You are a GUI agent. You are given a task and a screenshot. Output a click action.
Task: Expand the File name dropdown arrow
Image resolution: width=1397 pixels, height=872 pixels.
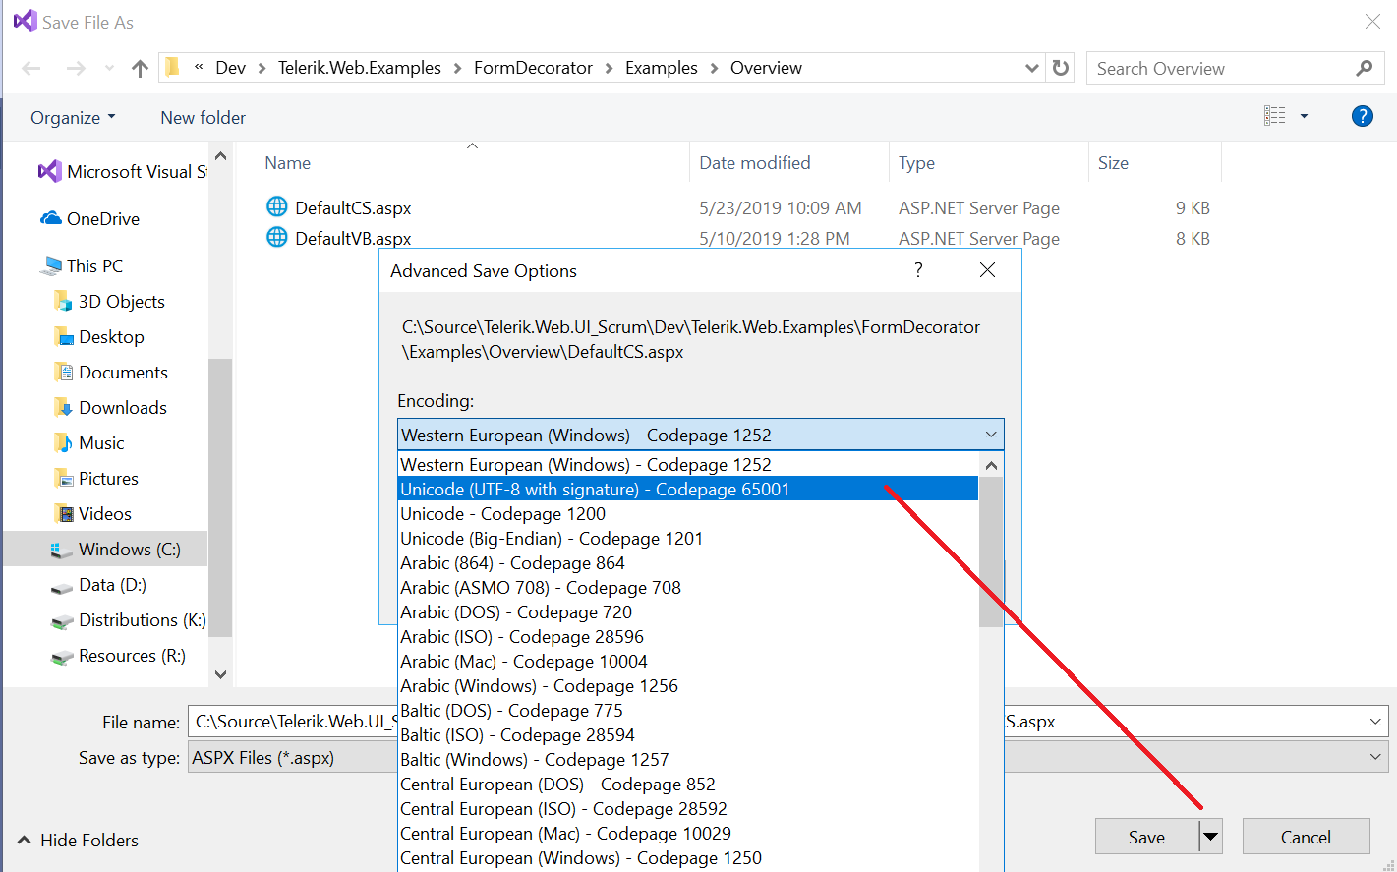pos(1375,722)
